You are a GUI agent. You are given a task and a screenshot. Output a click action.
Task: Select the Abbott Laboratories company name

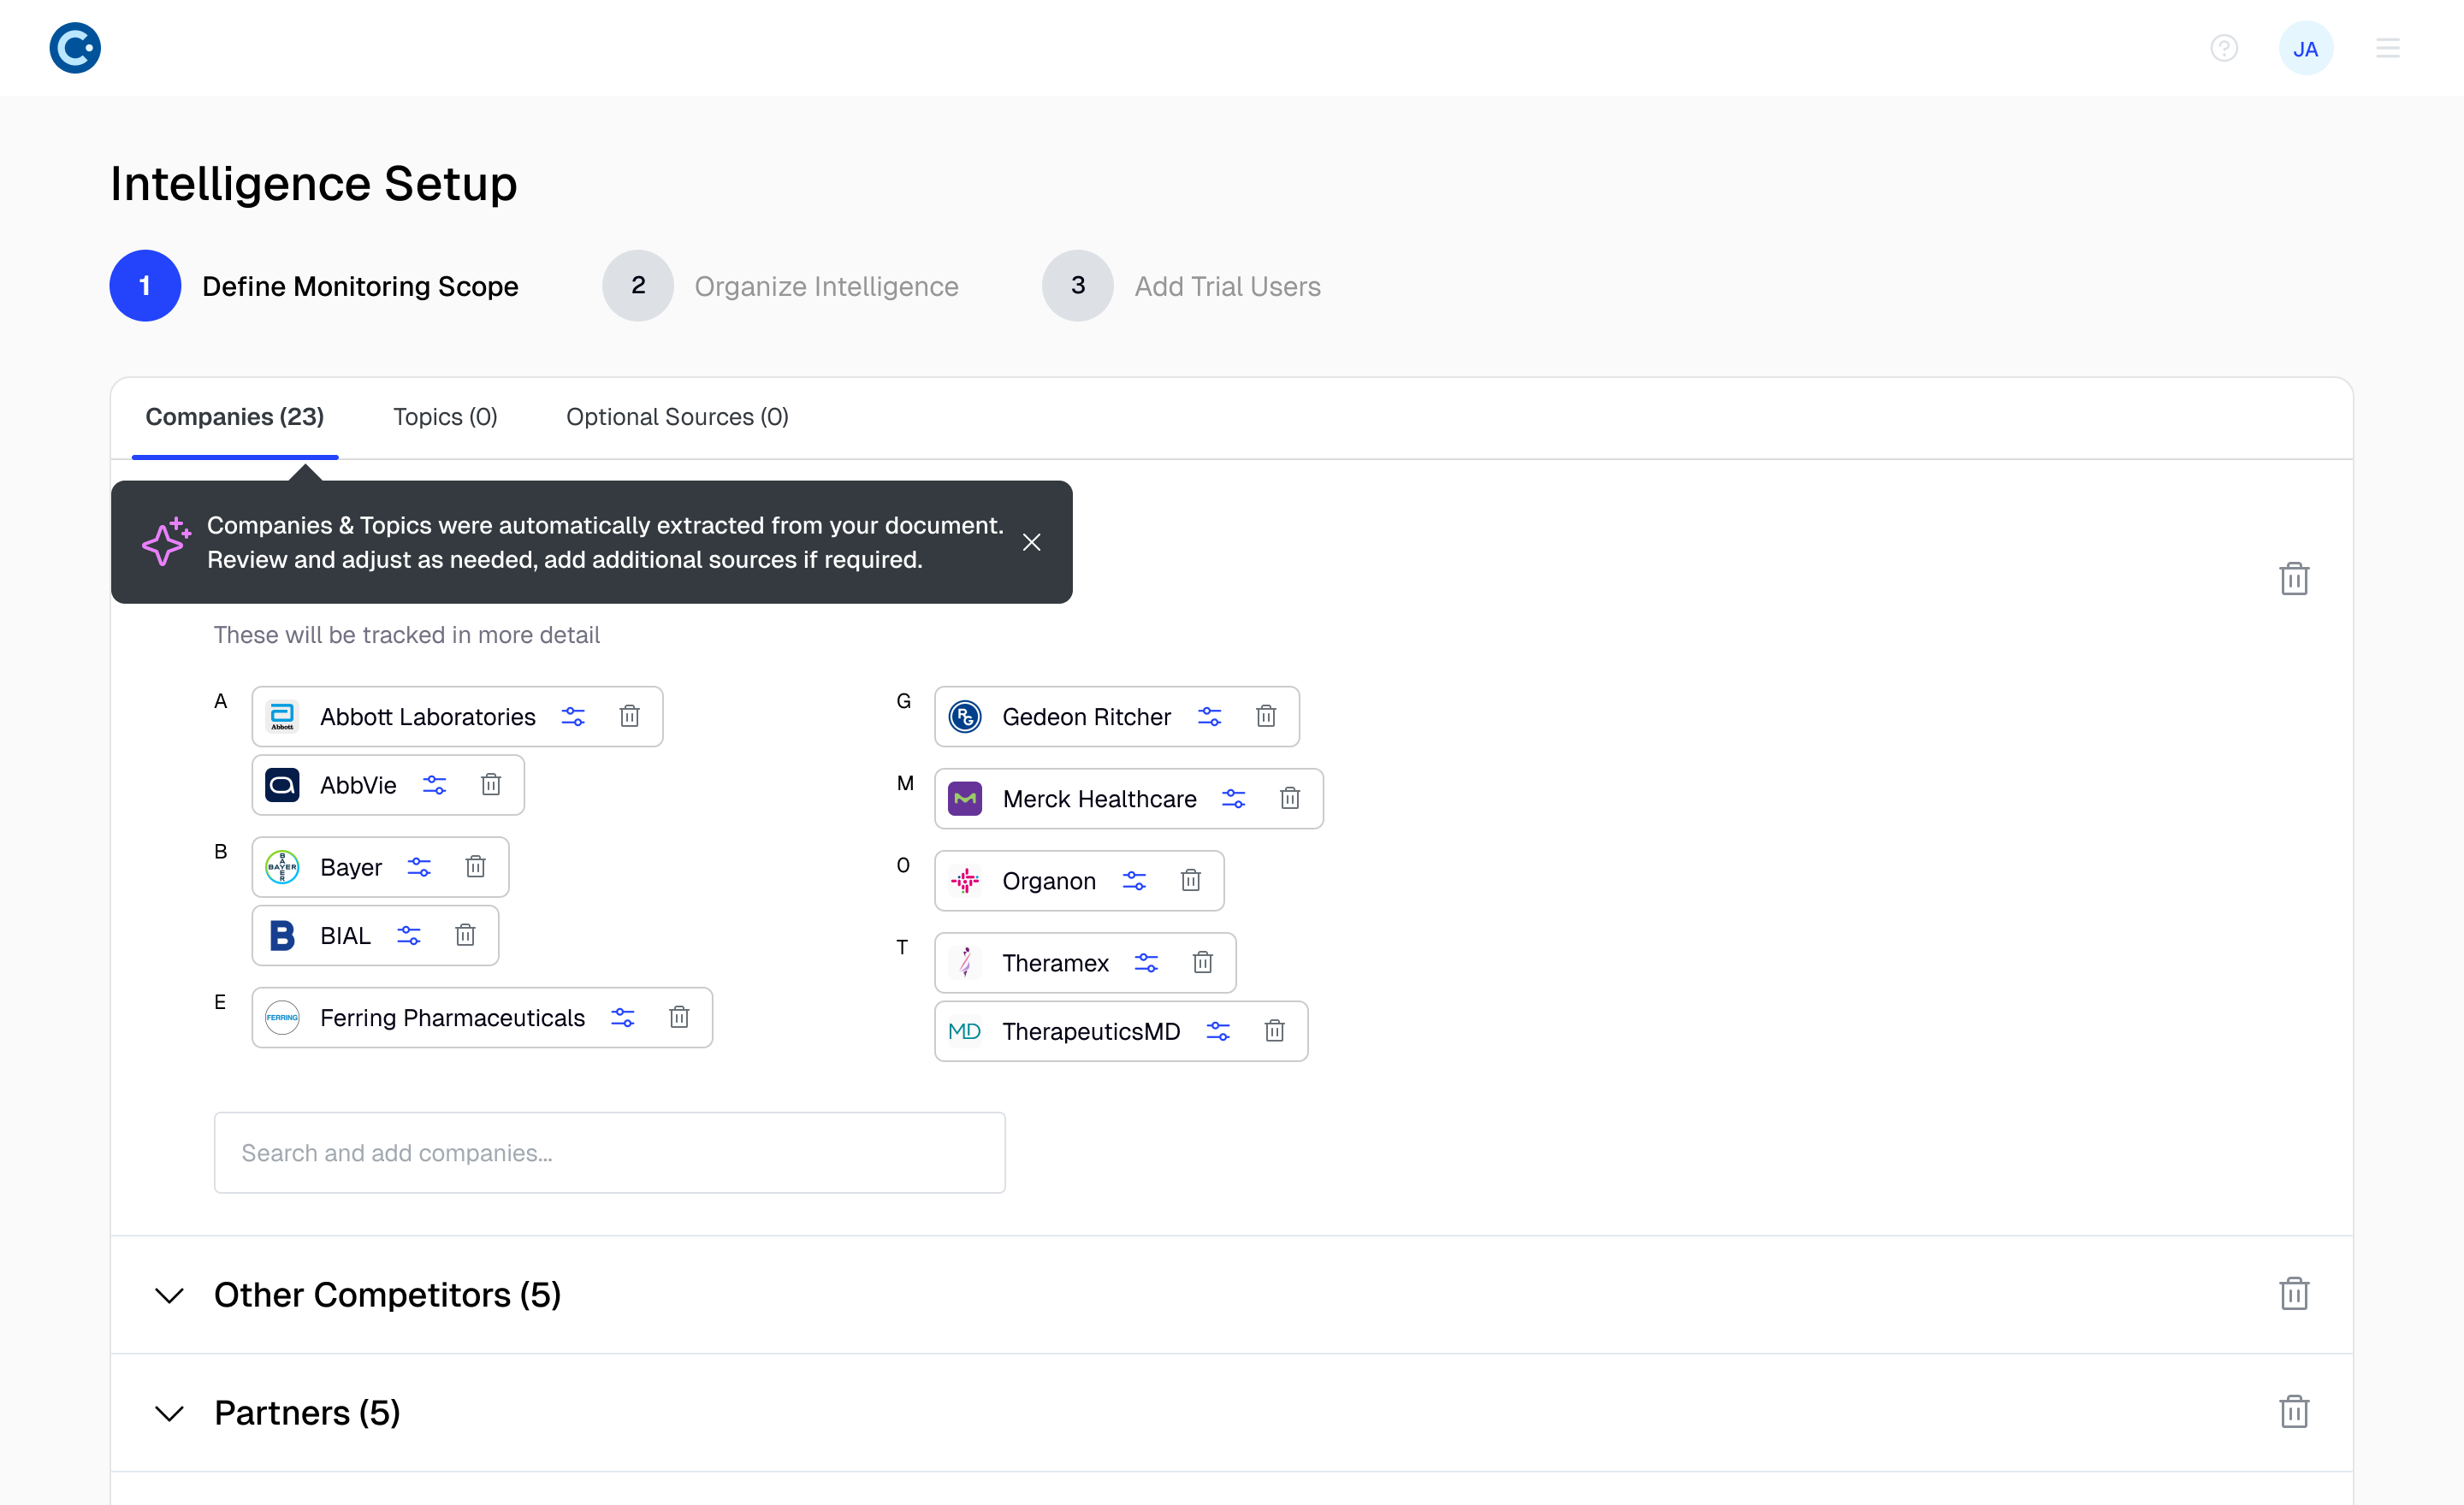tap(428, 717)
